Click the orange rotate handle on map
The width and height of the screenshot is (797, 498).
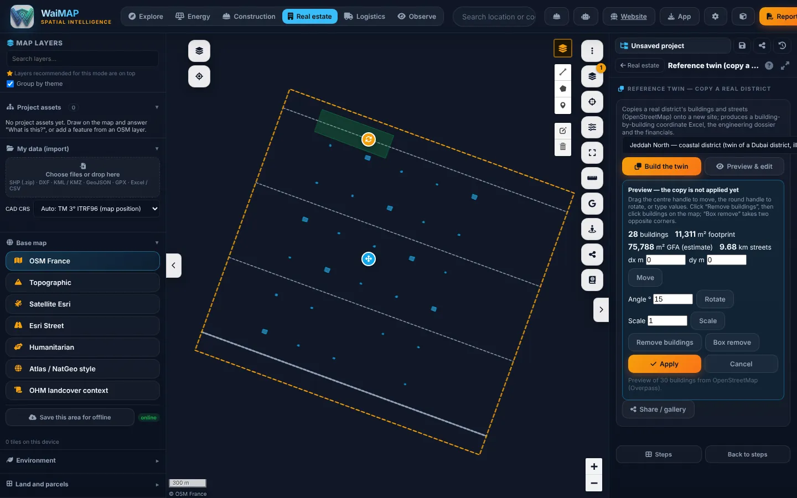[369, 139]
